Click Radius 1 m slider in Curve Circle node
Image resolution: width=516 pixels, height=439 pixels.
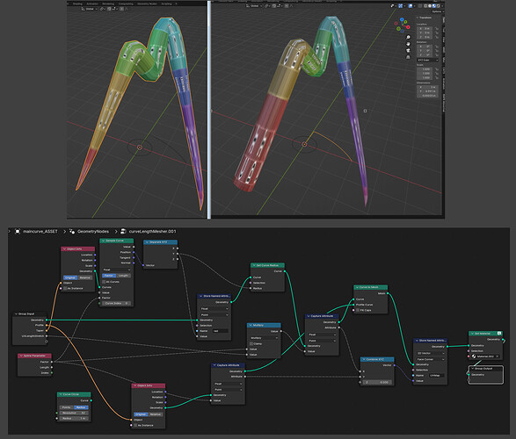(74, 418)
